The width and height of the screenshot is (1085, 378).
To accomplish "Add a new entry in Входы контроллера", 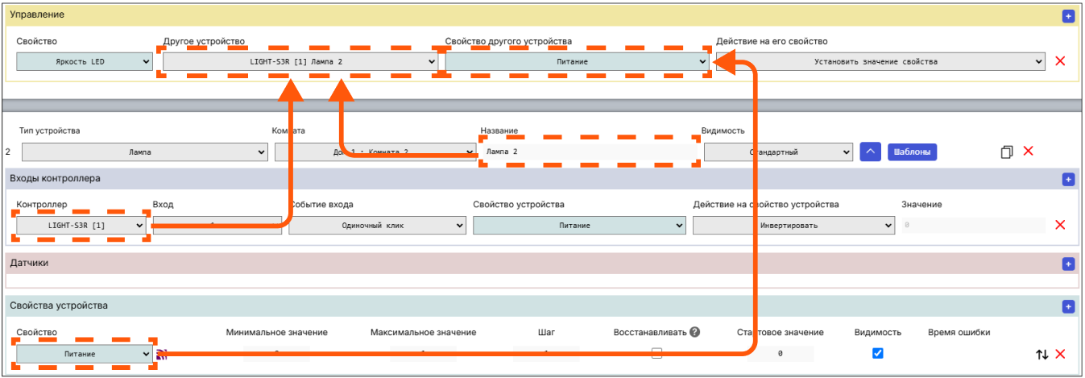I will point(1068,180).
